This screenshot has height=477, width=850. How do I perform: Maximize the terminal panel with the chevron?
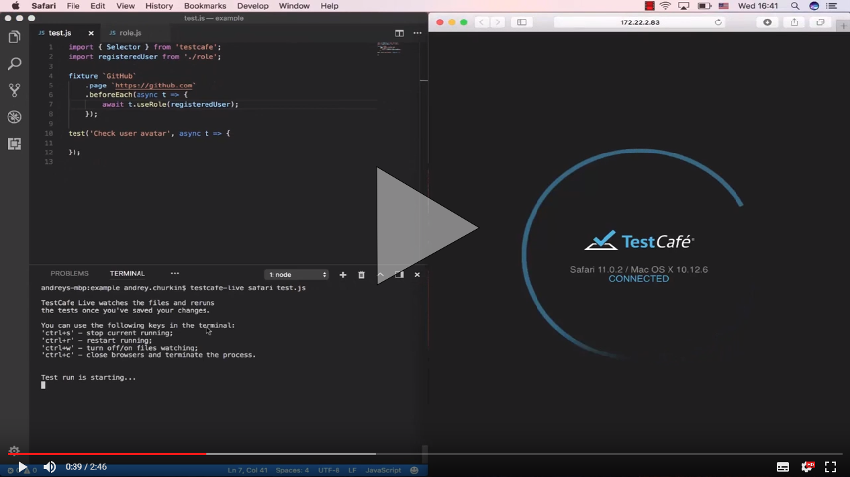pyautogui.click(x=380, y=275)
